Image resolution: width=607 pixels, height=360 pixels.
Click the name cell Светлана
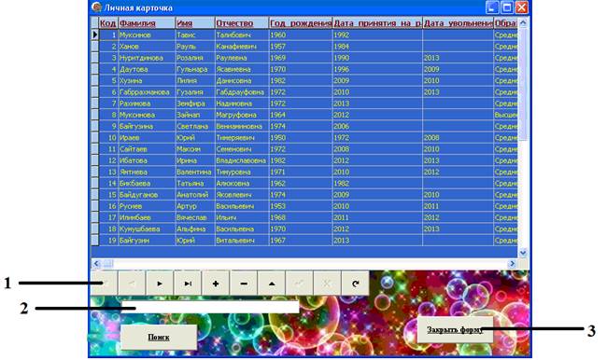195,126
